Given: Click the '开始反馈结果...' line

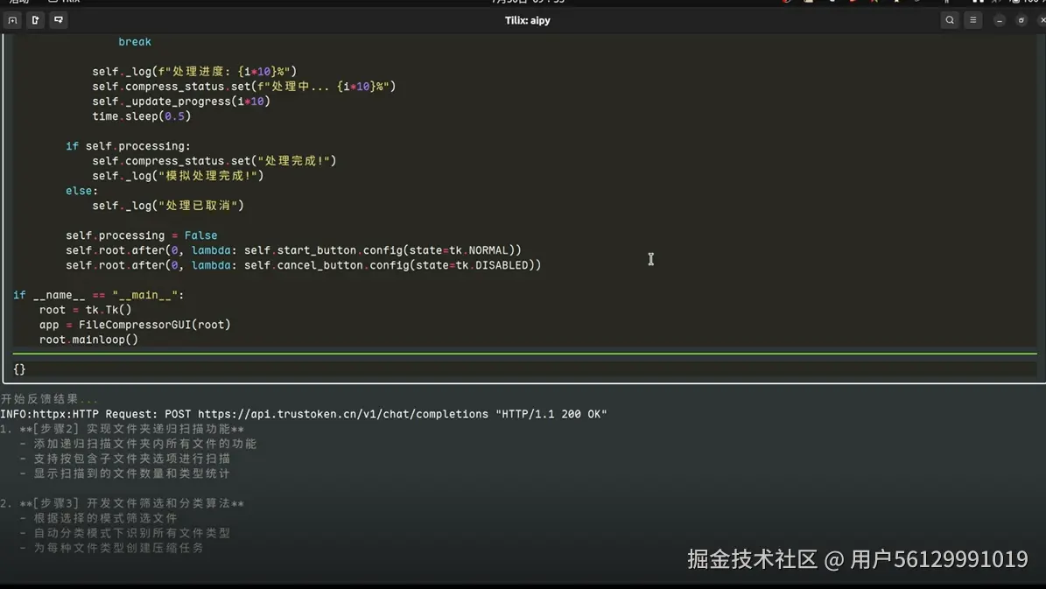Looking at the screenshot, I should pyautogui.click(x=49, y=399).
